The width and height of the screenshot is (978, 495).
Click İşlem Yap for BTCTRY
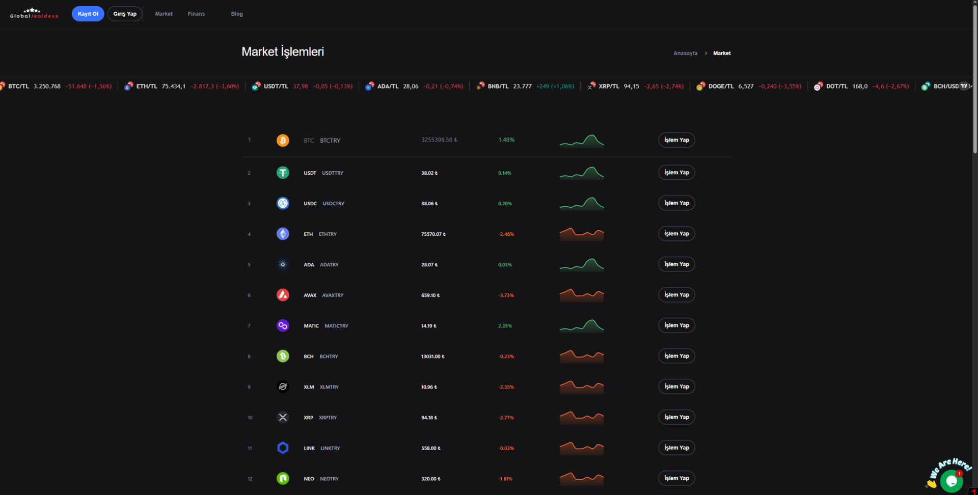[x=676, y=140]
